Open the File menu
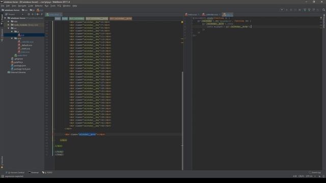This screenshot has height=183, width=326. point(3,6)
